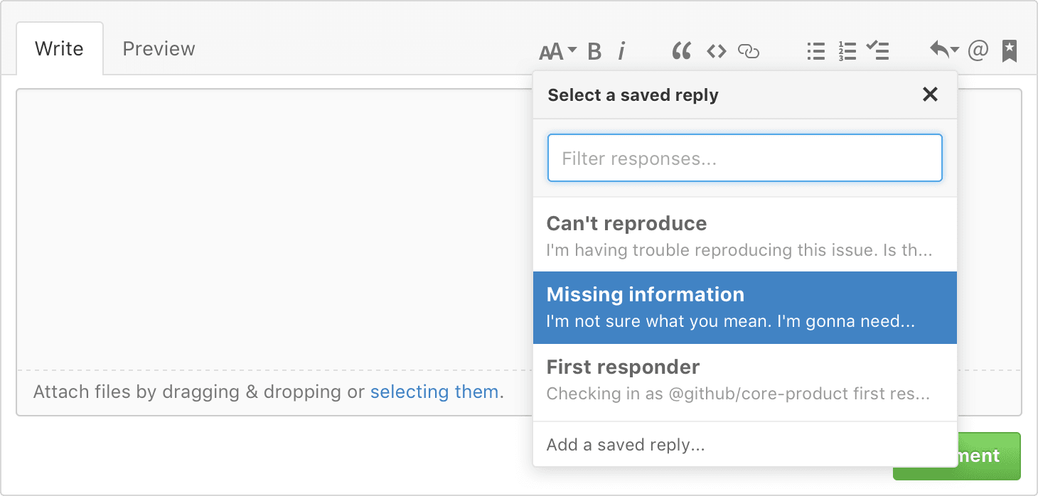Open the saved replies bookmark icon
This screenshot has height=496, width=1038.
click(x=1010, y=50)
